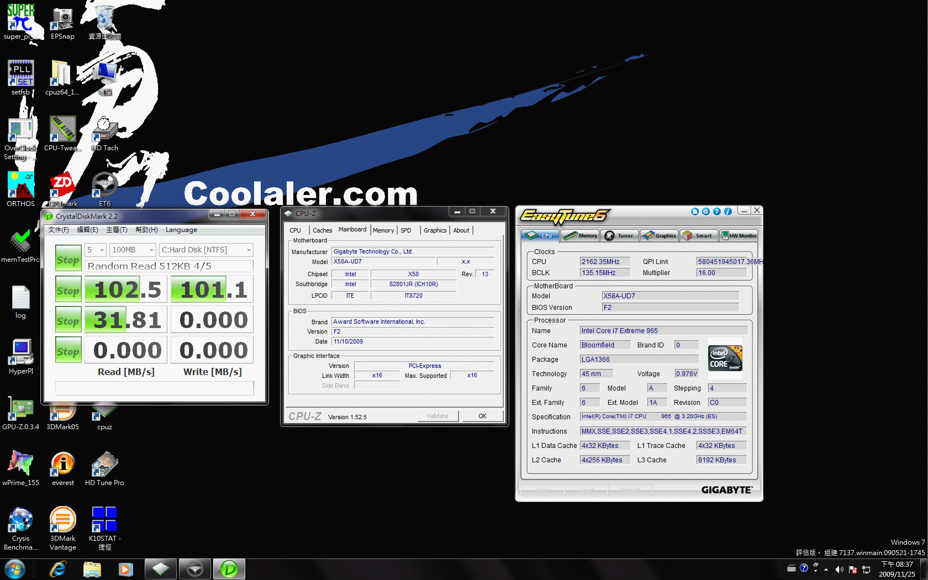Click Stop beside the test count dropdown
The height and width of the screenshot is (580, 928).
(x=68, y=259)
